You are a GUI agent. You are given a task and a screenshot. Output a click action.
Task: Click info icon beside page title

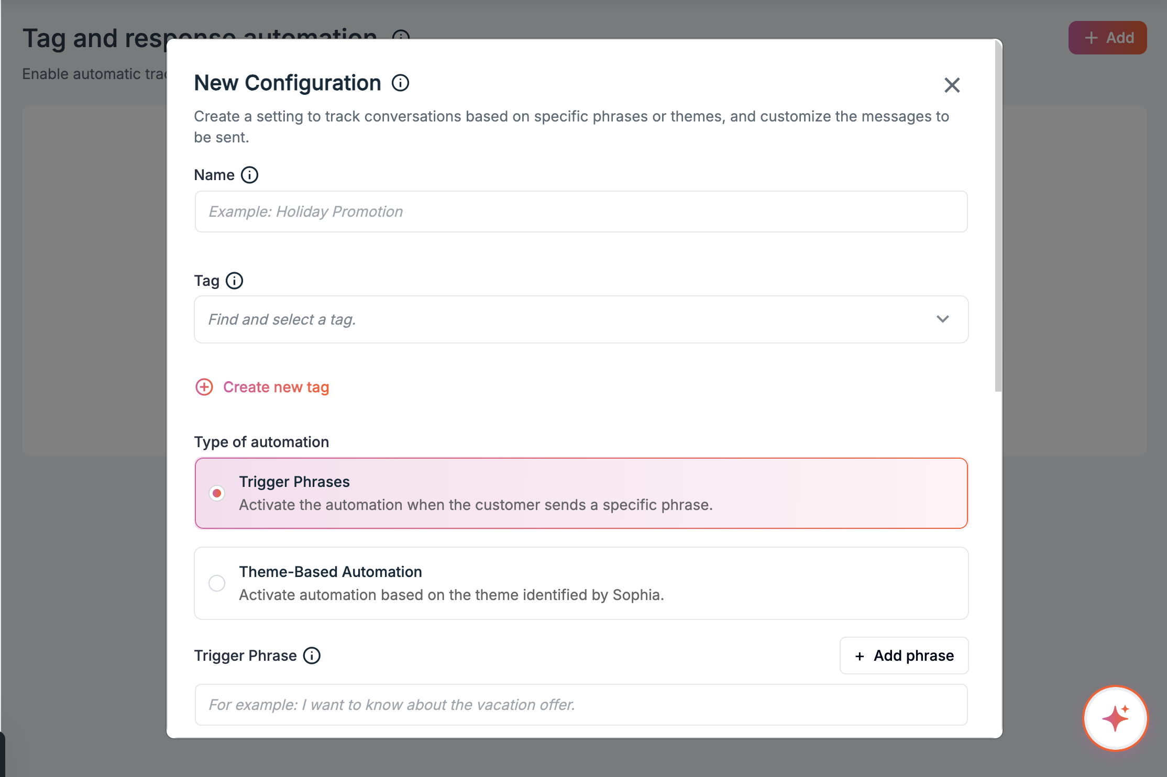[x=401, y=35]
